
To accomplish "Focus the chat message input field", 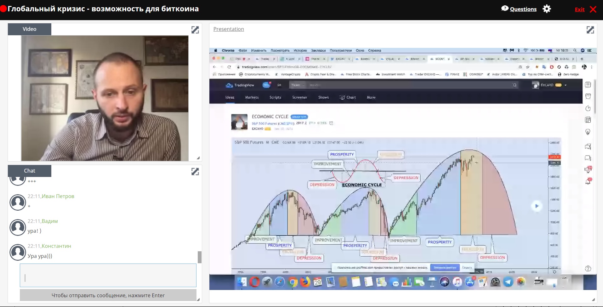I will pyautogui.click(x=108, y=275).
